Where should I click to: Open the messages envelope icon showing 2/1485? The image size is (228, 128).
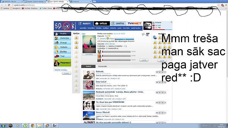tap(153, 25)
